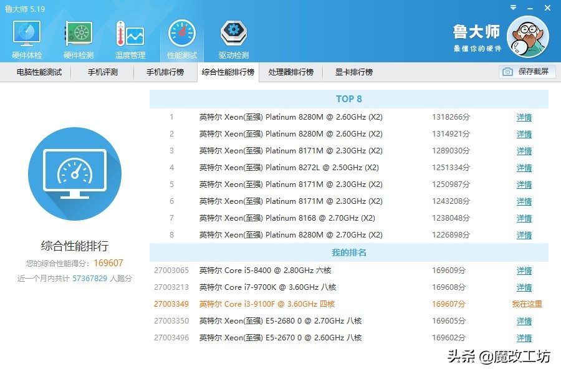Image resolution: width=561 pixels, height=374 pixels.
Task: Open 详情 for the Core i7-9700K entry
Action: [x=524, y=287]
